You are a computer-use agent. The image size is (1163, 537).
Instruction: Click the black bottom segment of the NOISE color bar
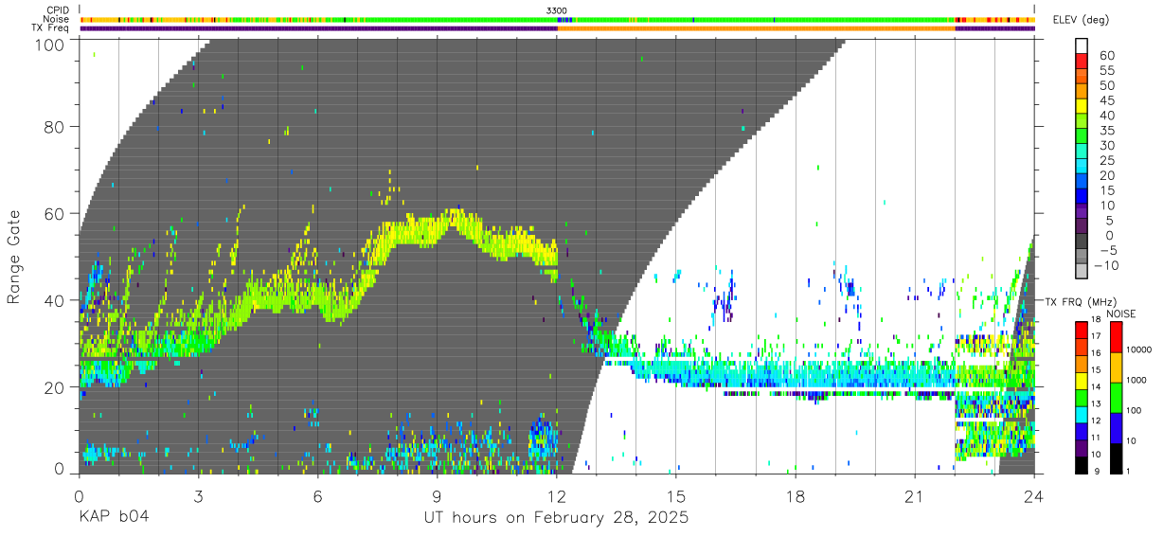tap(1117, 458)
